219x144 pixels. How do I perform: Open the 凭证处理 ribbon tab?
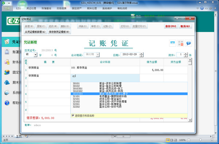(x=31, y=8)
